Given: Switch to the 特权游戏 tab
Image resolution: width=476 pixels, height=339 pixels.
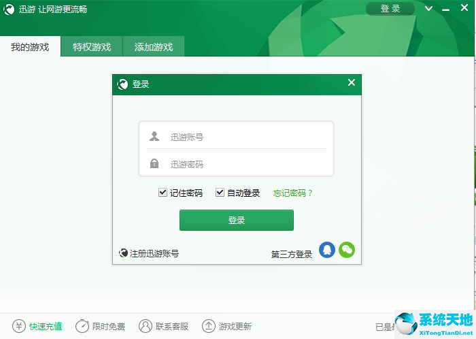Looking at the screenshot, I should pos(92,47).
